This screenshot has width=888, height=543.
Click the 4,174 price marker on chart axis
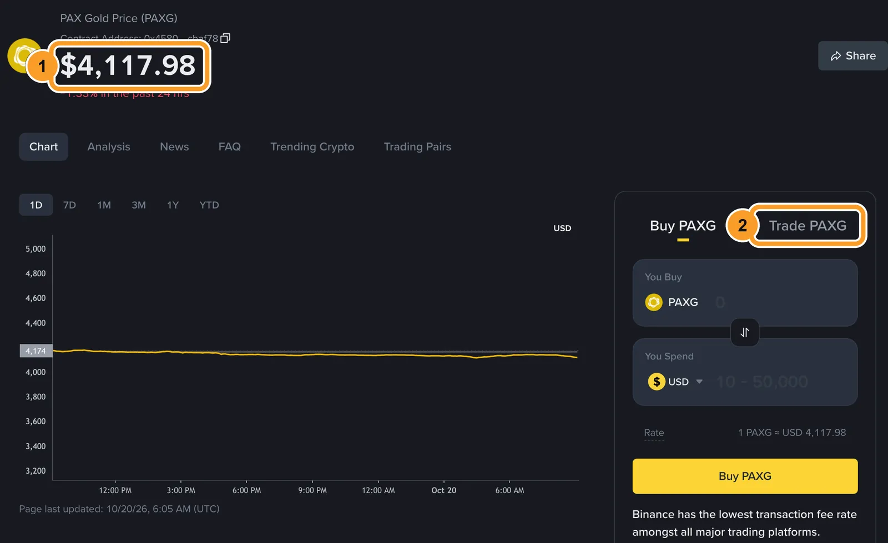[36, 351]
